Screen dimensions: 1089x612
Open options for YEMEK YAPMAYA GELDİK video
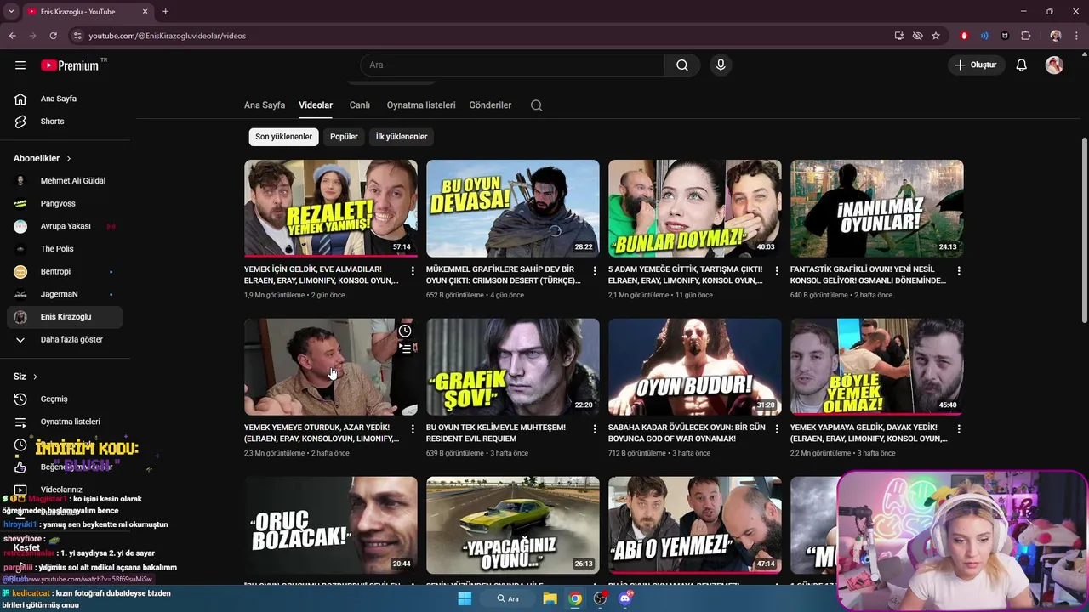[959, 429]
